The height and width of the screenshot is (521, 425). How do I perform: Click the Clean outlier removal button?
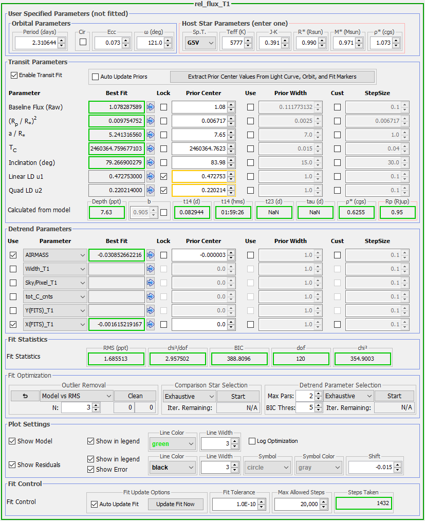pyautogui.click(x=135, y=396)
